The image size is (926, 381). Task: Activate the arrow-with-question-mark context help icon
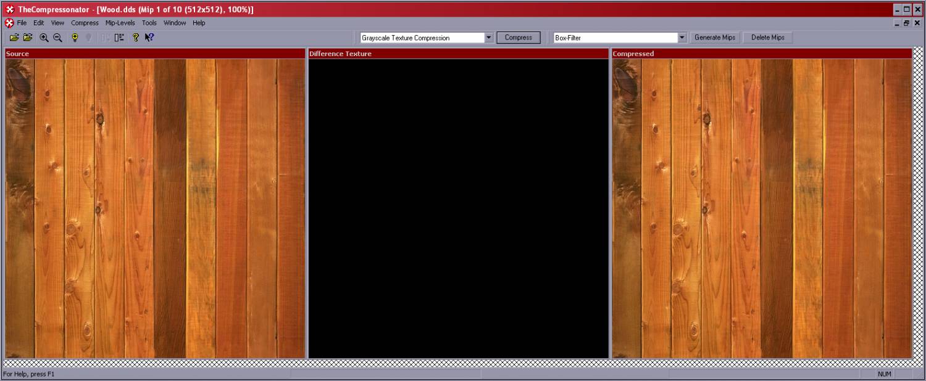149,38
